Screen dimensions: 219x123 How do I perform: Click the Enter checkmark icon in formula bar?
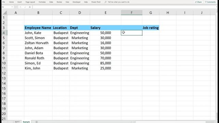click(x=25, y=7)
